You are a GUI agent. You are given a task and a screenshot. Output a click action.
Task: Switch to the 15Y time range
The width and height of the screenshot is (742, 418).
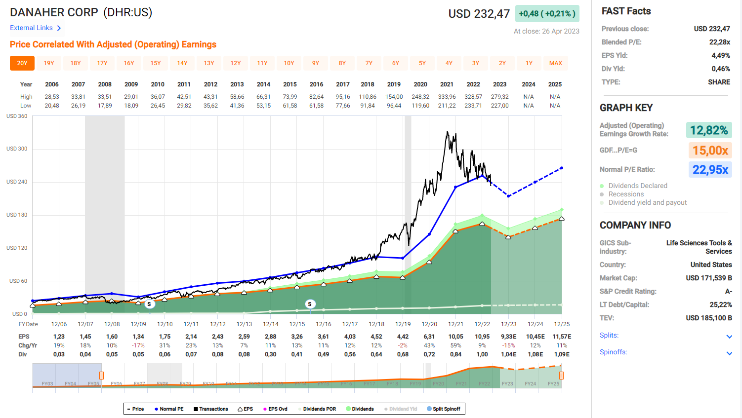156,63
